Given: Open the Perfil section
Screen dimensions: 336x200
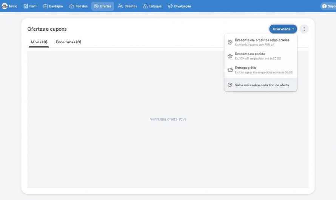Looking at the screenshot, I should pyautogui.click(x=30, y=6).
